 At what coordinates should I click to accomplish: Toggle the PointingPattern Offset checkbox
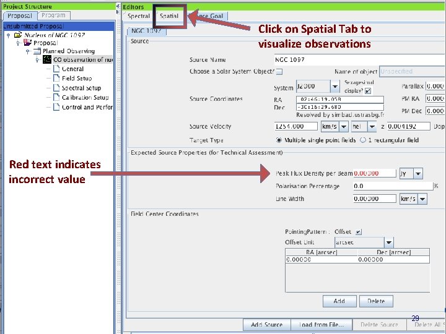click(x=359, y=232)
